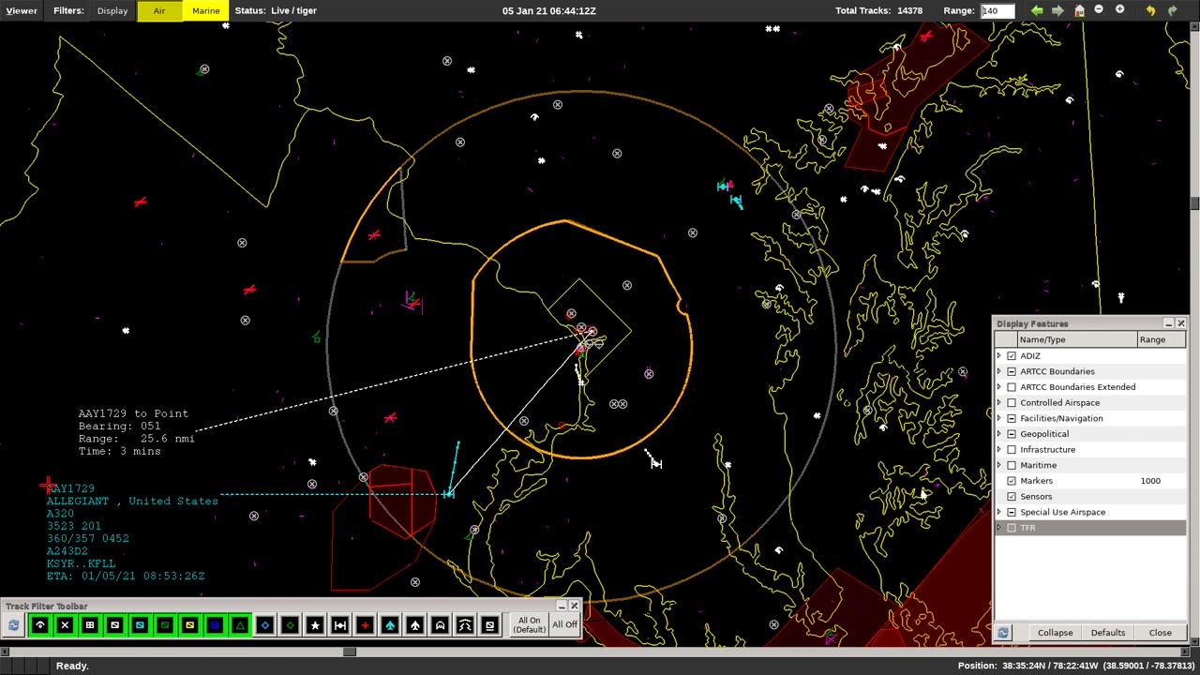1200x675 pixels.
Task: Click the refresh icon in Display Features panel
Action: pos(1003,633)
